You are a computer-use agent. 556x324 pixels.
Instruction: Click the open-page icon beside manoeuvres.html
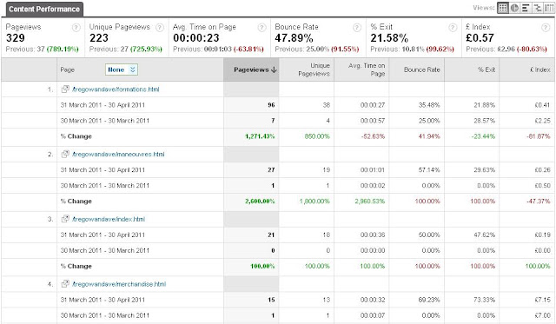pos(65,154)
